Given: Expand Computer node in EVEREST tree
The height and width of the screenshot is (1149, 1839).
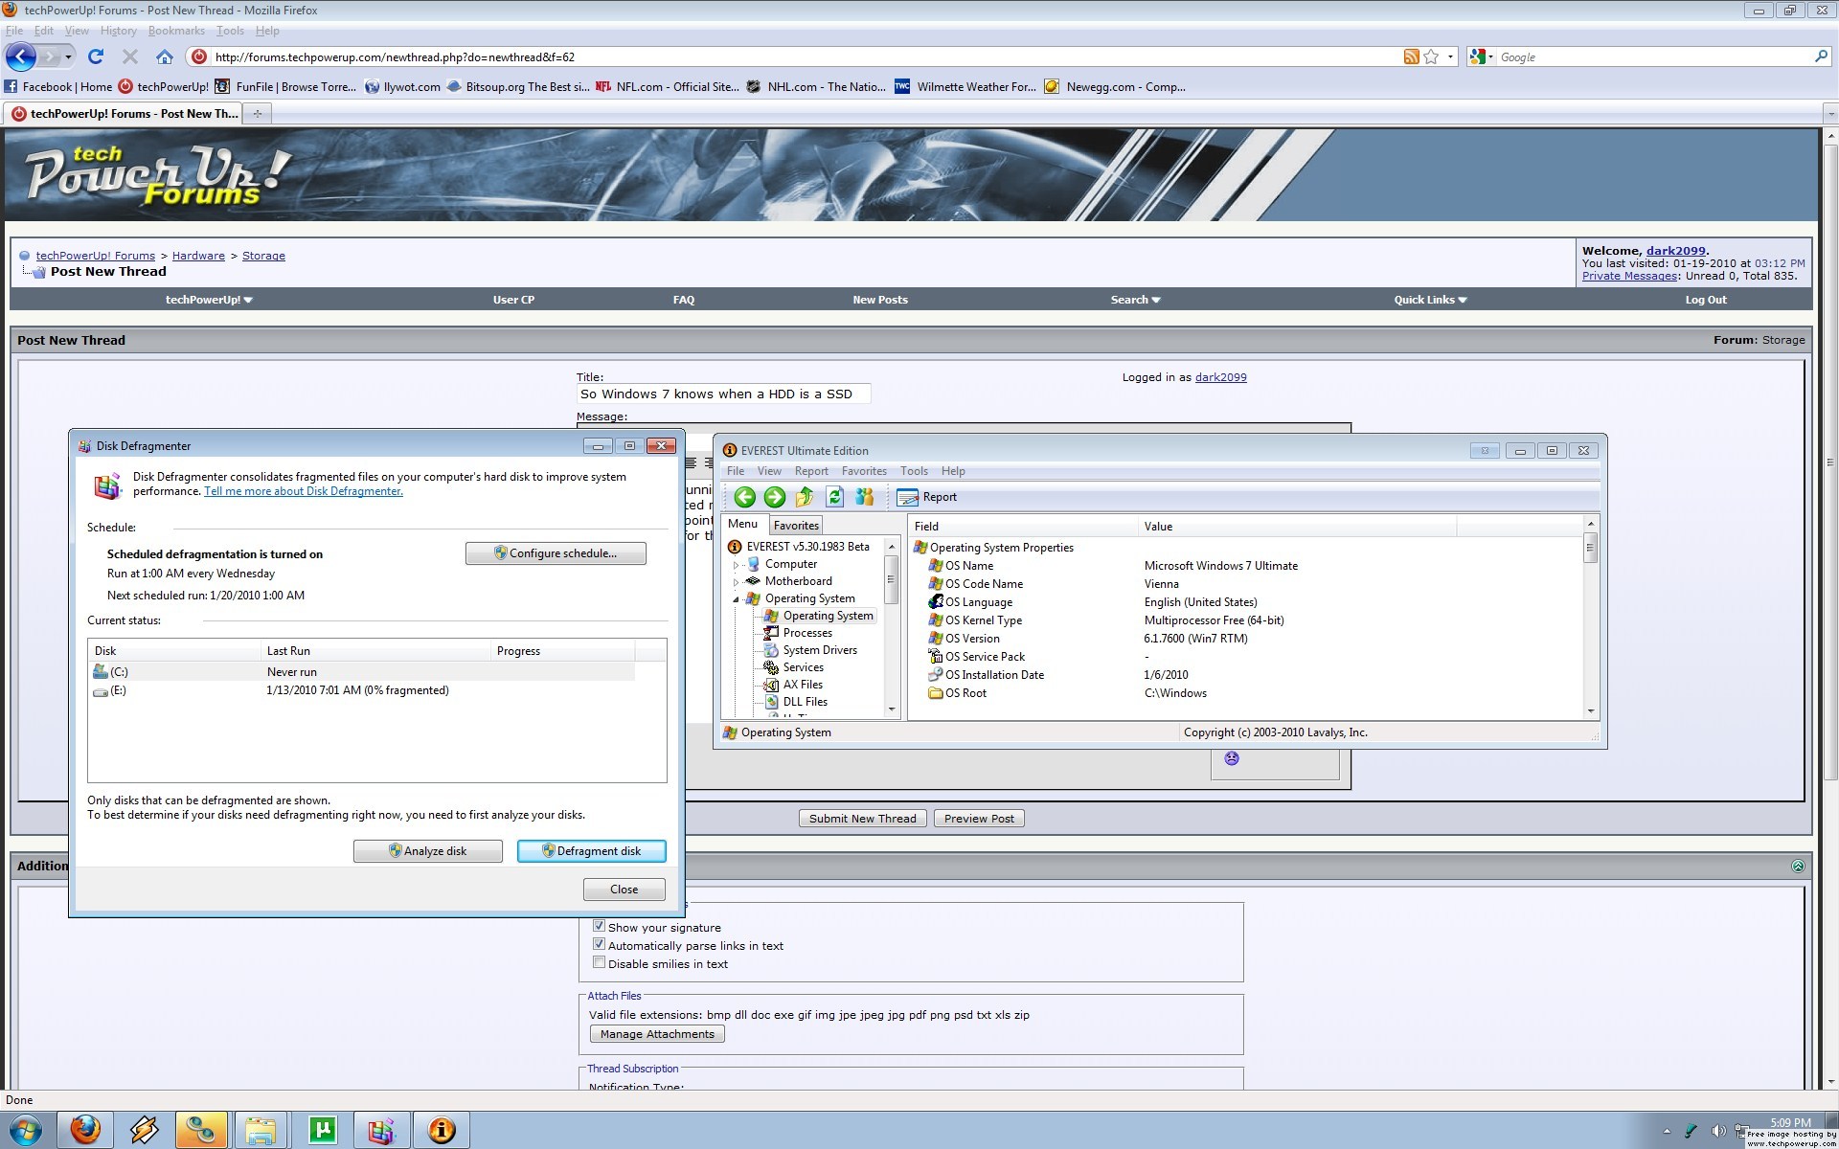Looking at the screenshot, I should pyautogui.click(x=737, y=564).
